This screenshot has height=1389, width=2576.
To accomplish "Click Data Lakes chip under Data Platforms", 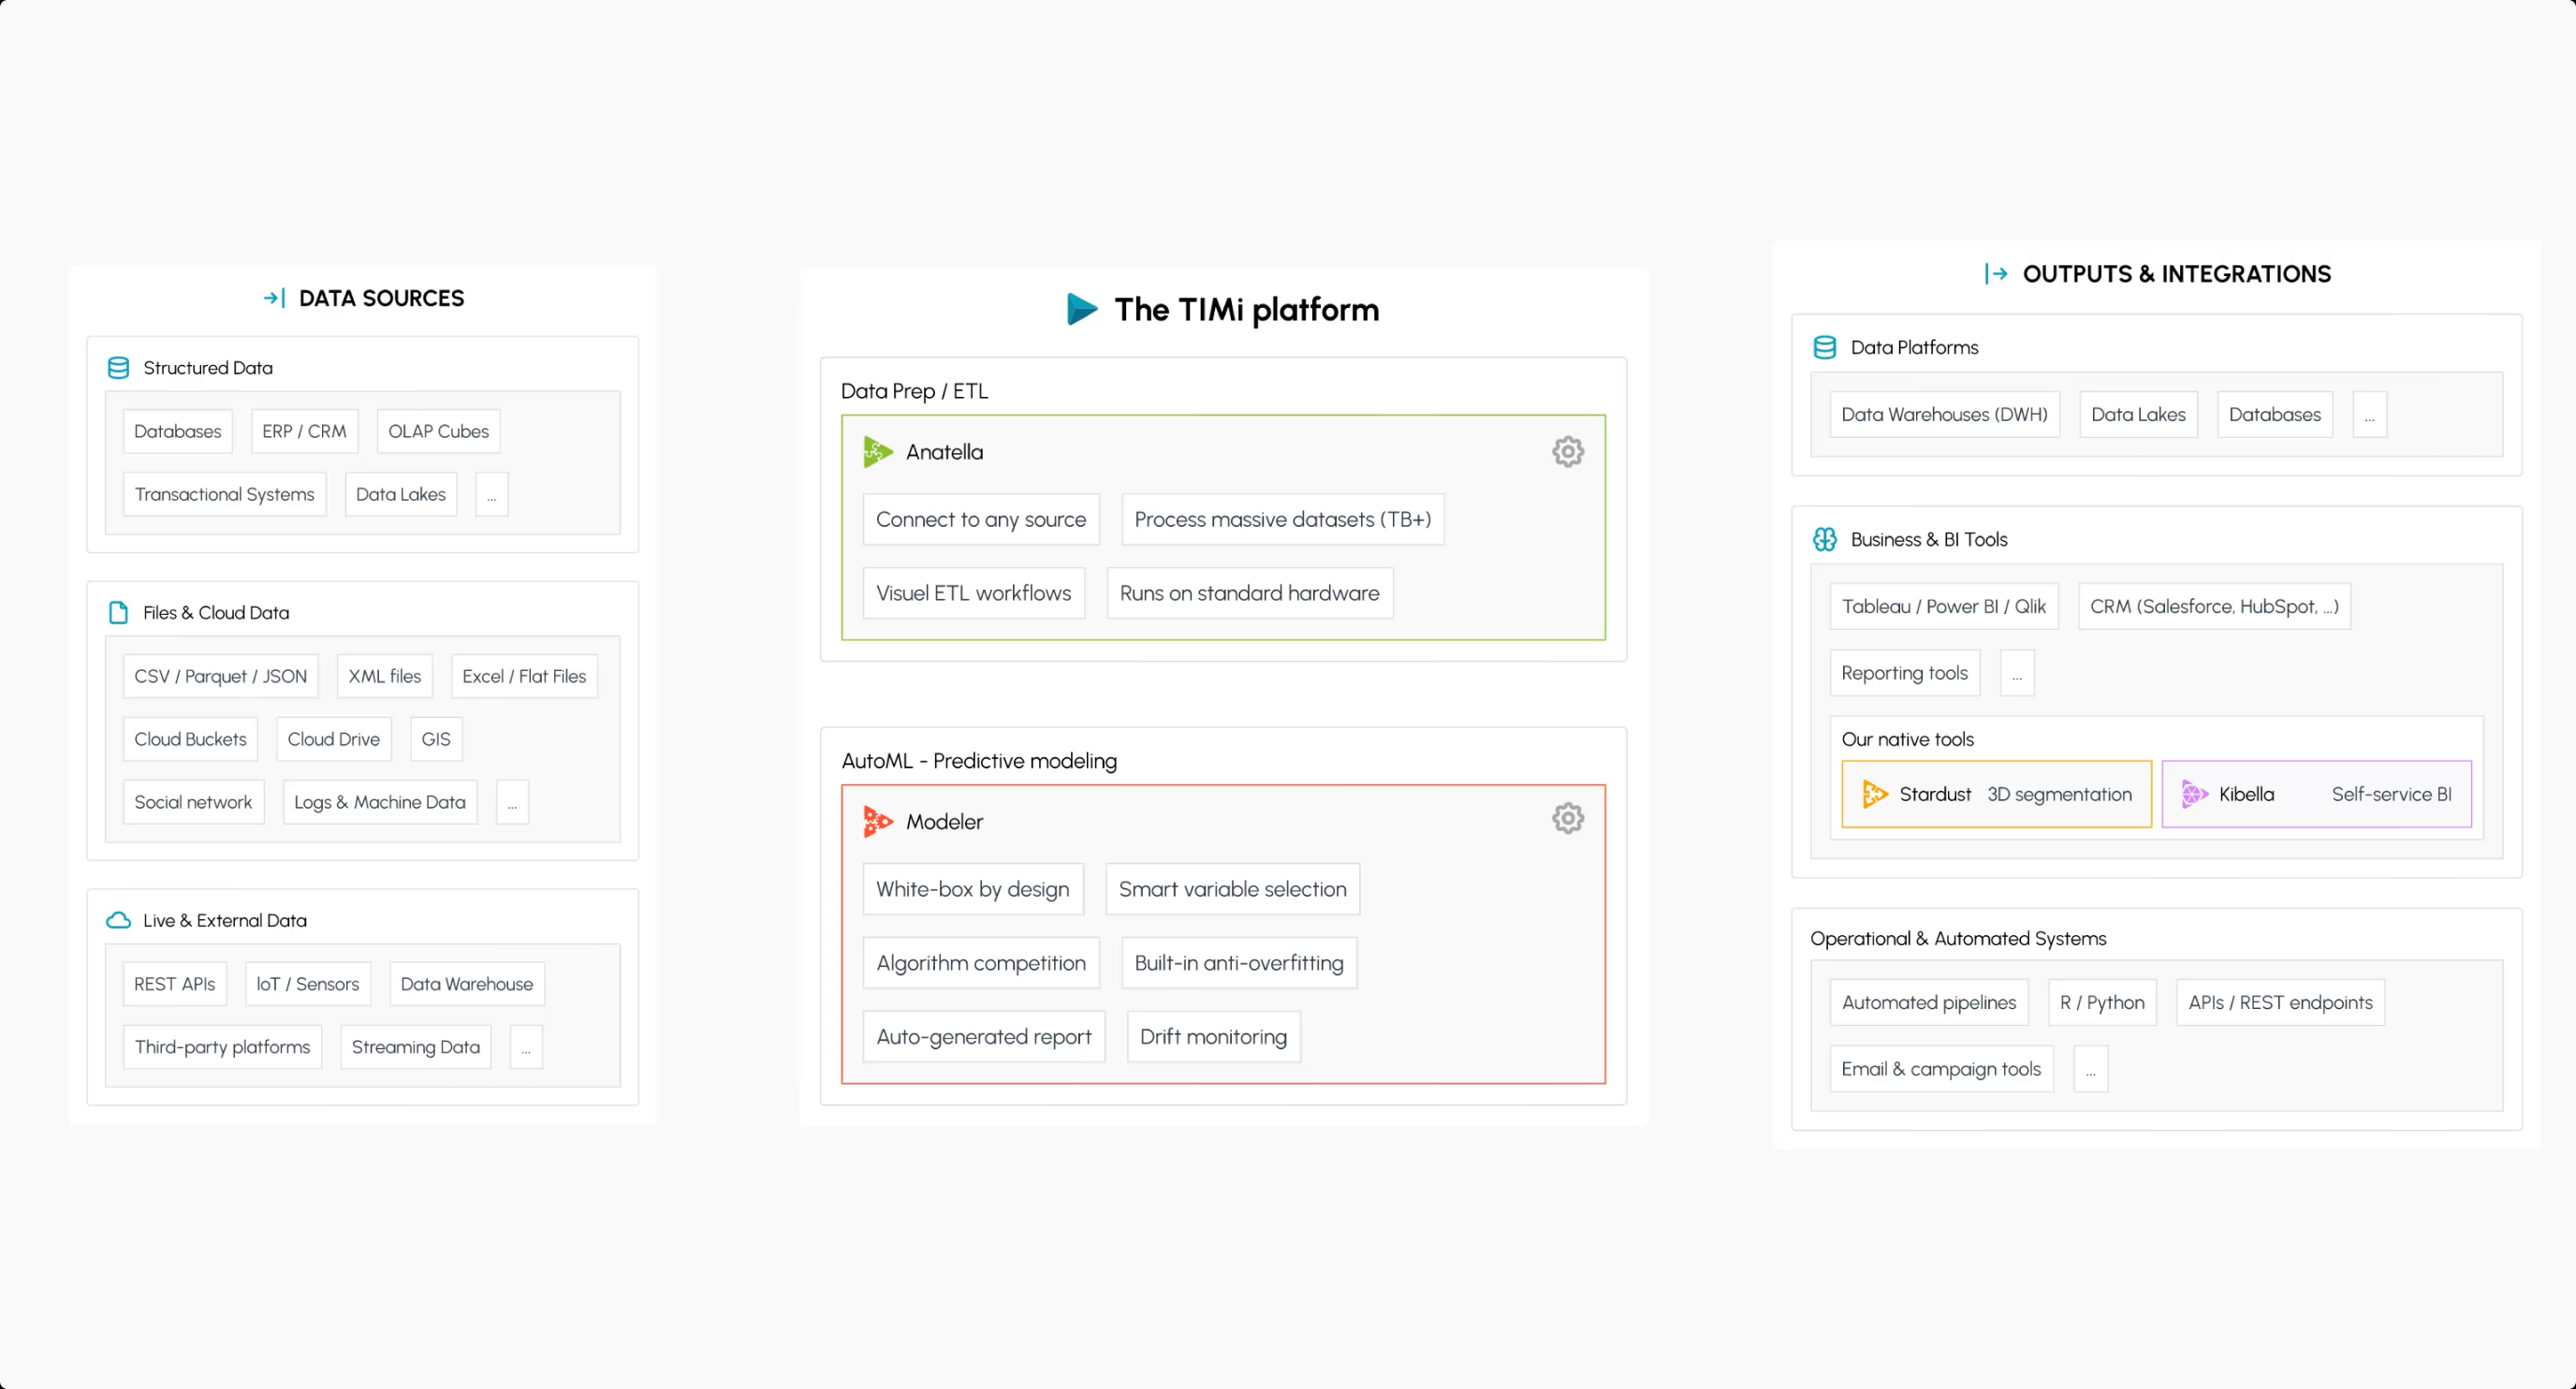I will click(x=2138, y=414).
